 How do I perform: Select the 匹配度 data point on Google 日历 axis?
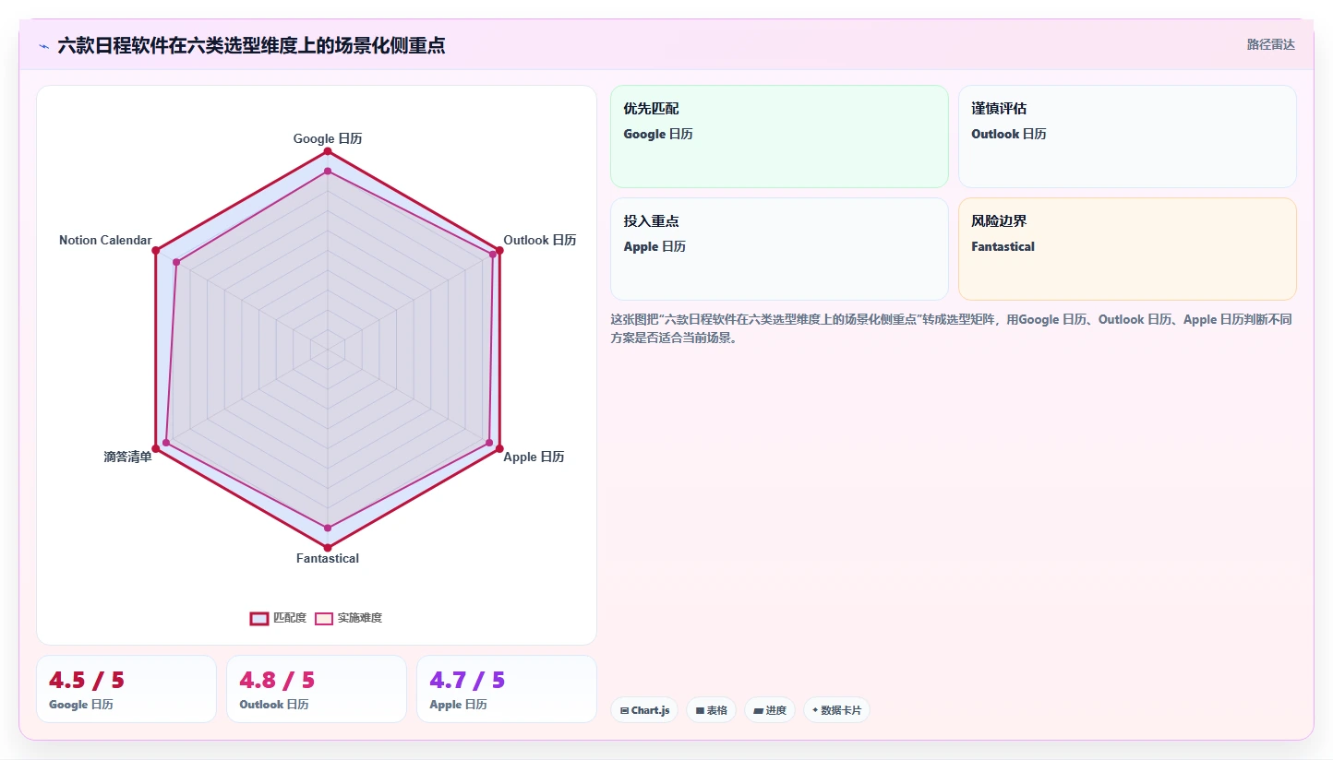click(328, 151)
